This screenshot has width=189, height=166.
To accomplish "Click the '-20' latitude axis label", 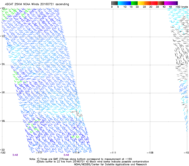I will click(x=2, y=150).
